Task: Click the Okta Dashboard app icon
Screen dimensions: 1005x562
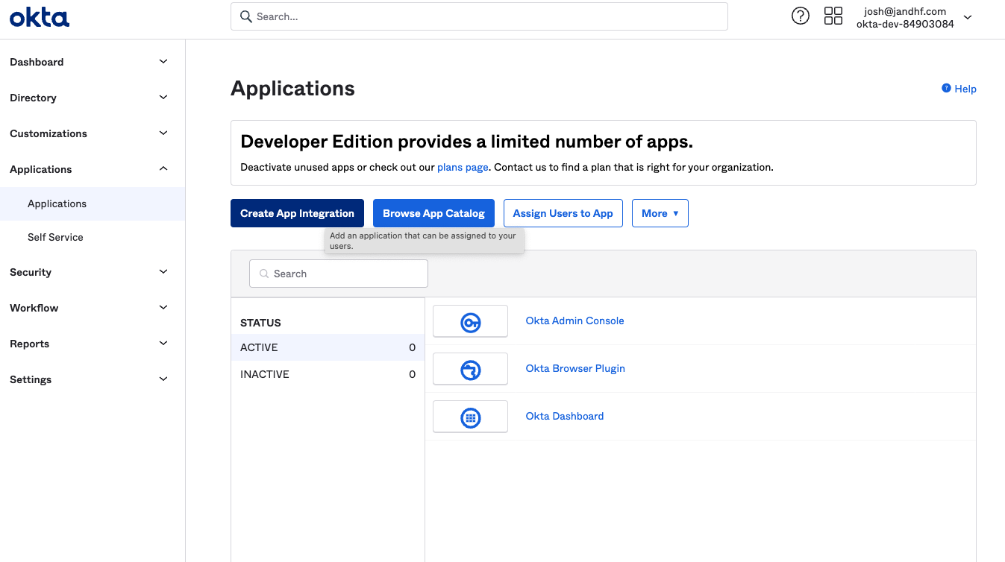Action: [x=470, y=416]
